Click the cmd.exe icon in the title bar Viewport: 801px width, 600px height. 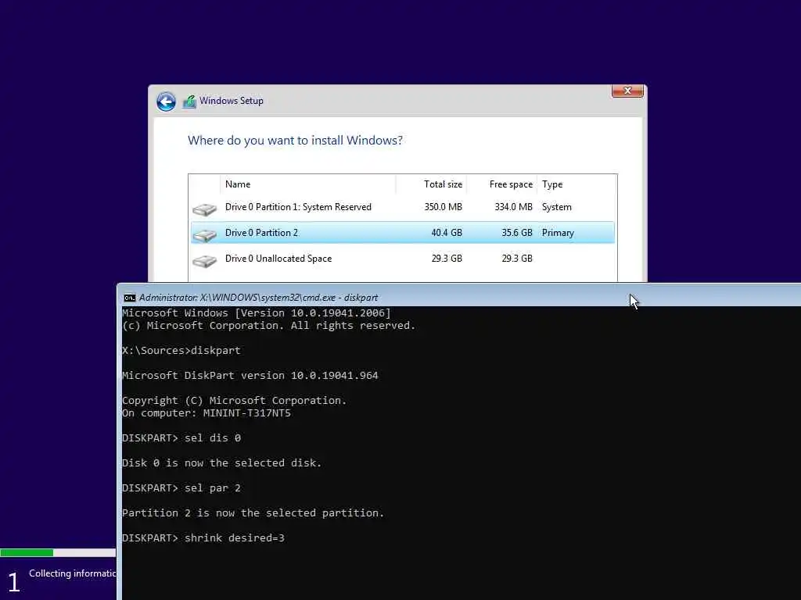click(x=130, y=298)
